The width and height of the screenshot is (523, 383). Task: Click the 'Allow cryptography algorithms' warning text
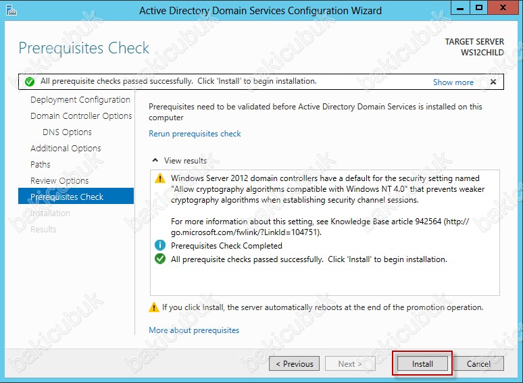click(328, 189)
